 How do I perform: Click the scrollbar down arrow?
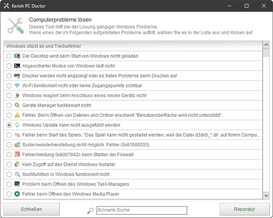coord(266,196)
